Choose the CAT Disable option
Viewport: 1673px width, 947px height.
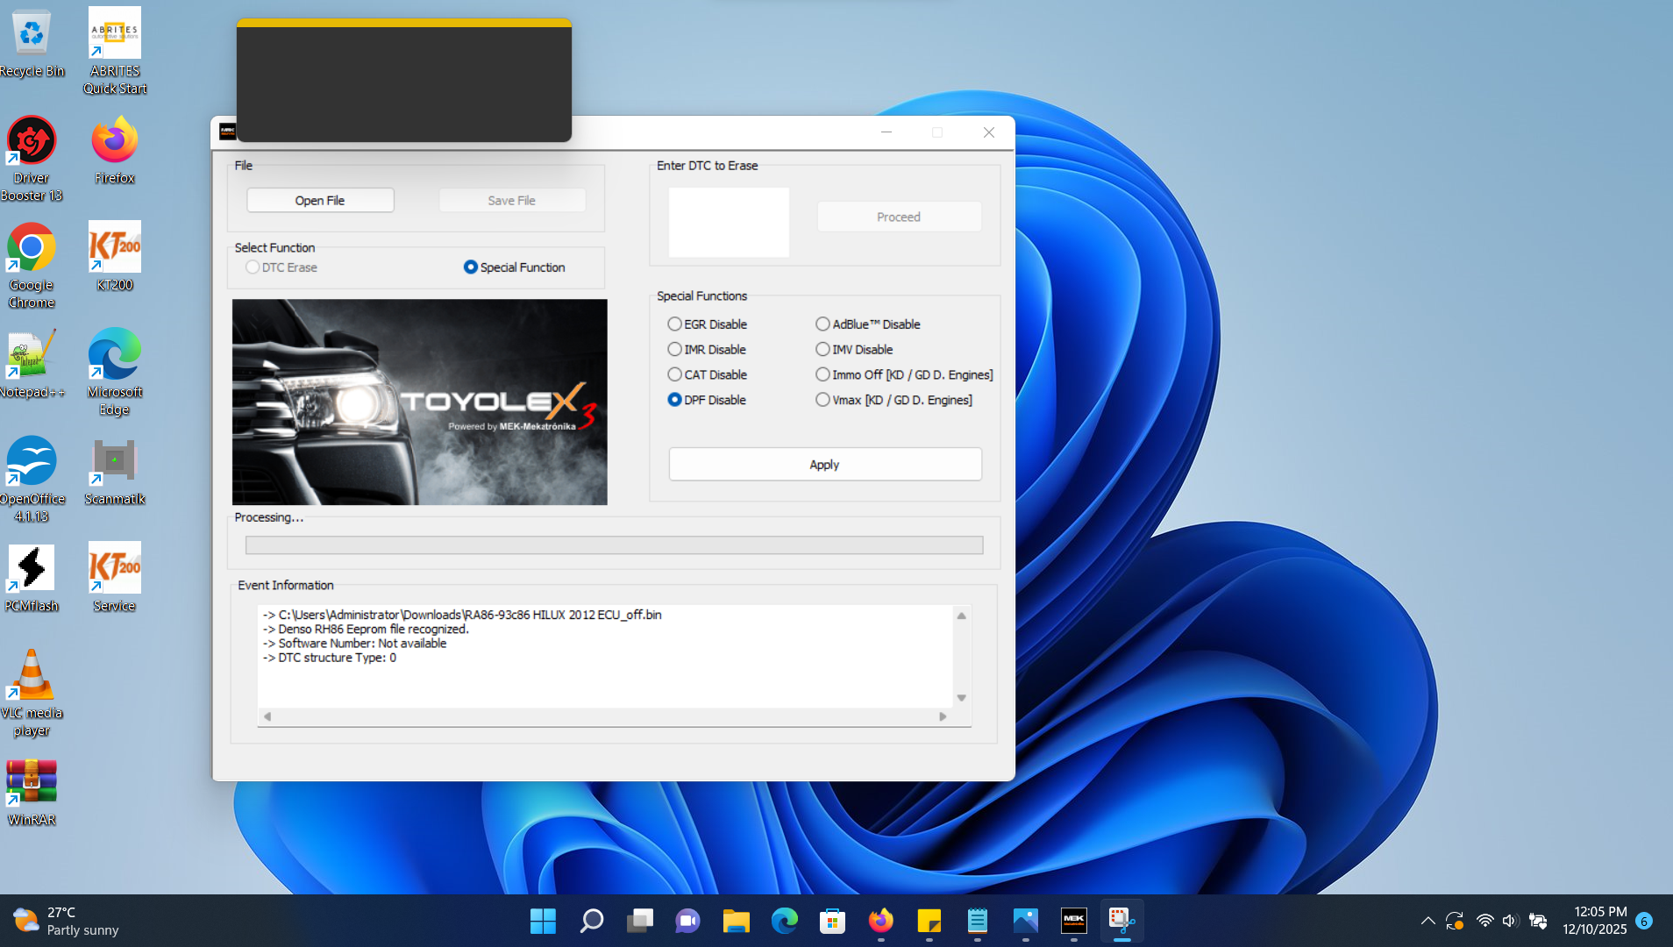674,374
